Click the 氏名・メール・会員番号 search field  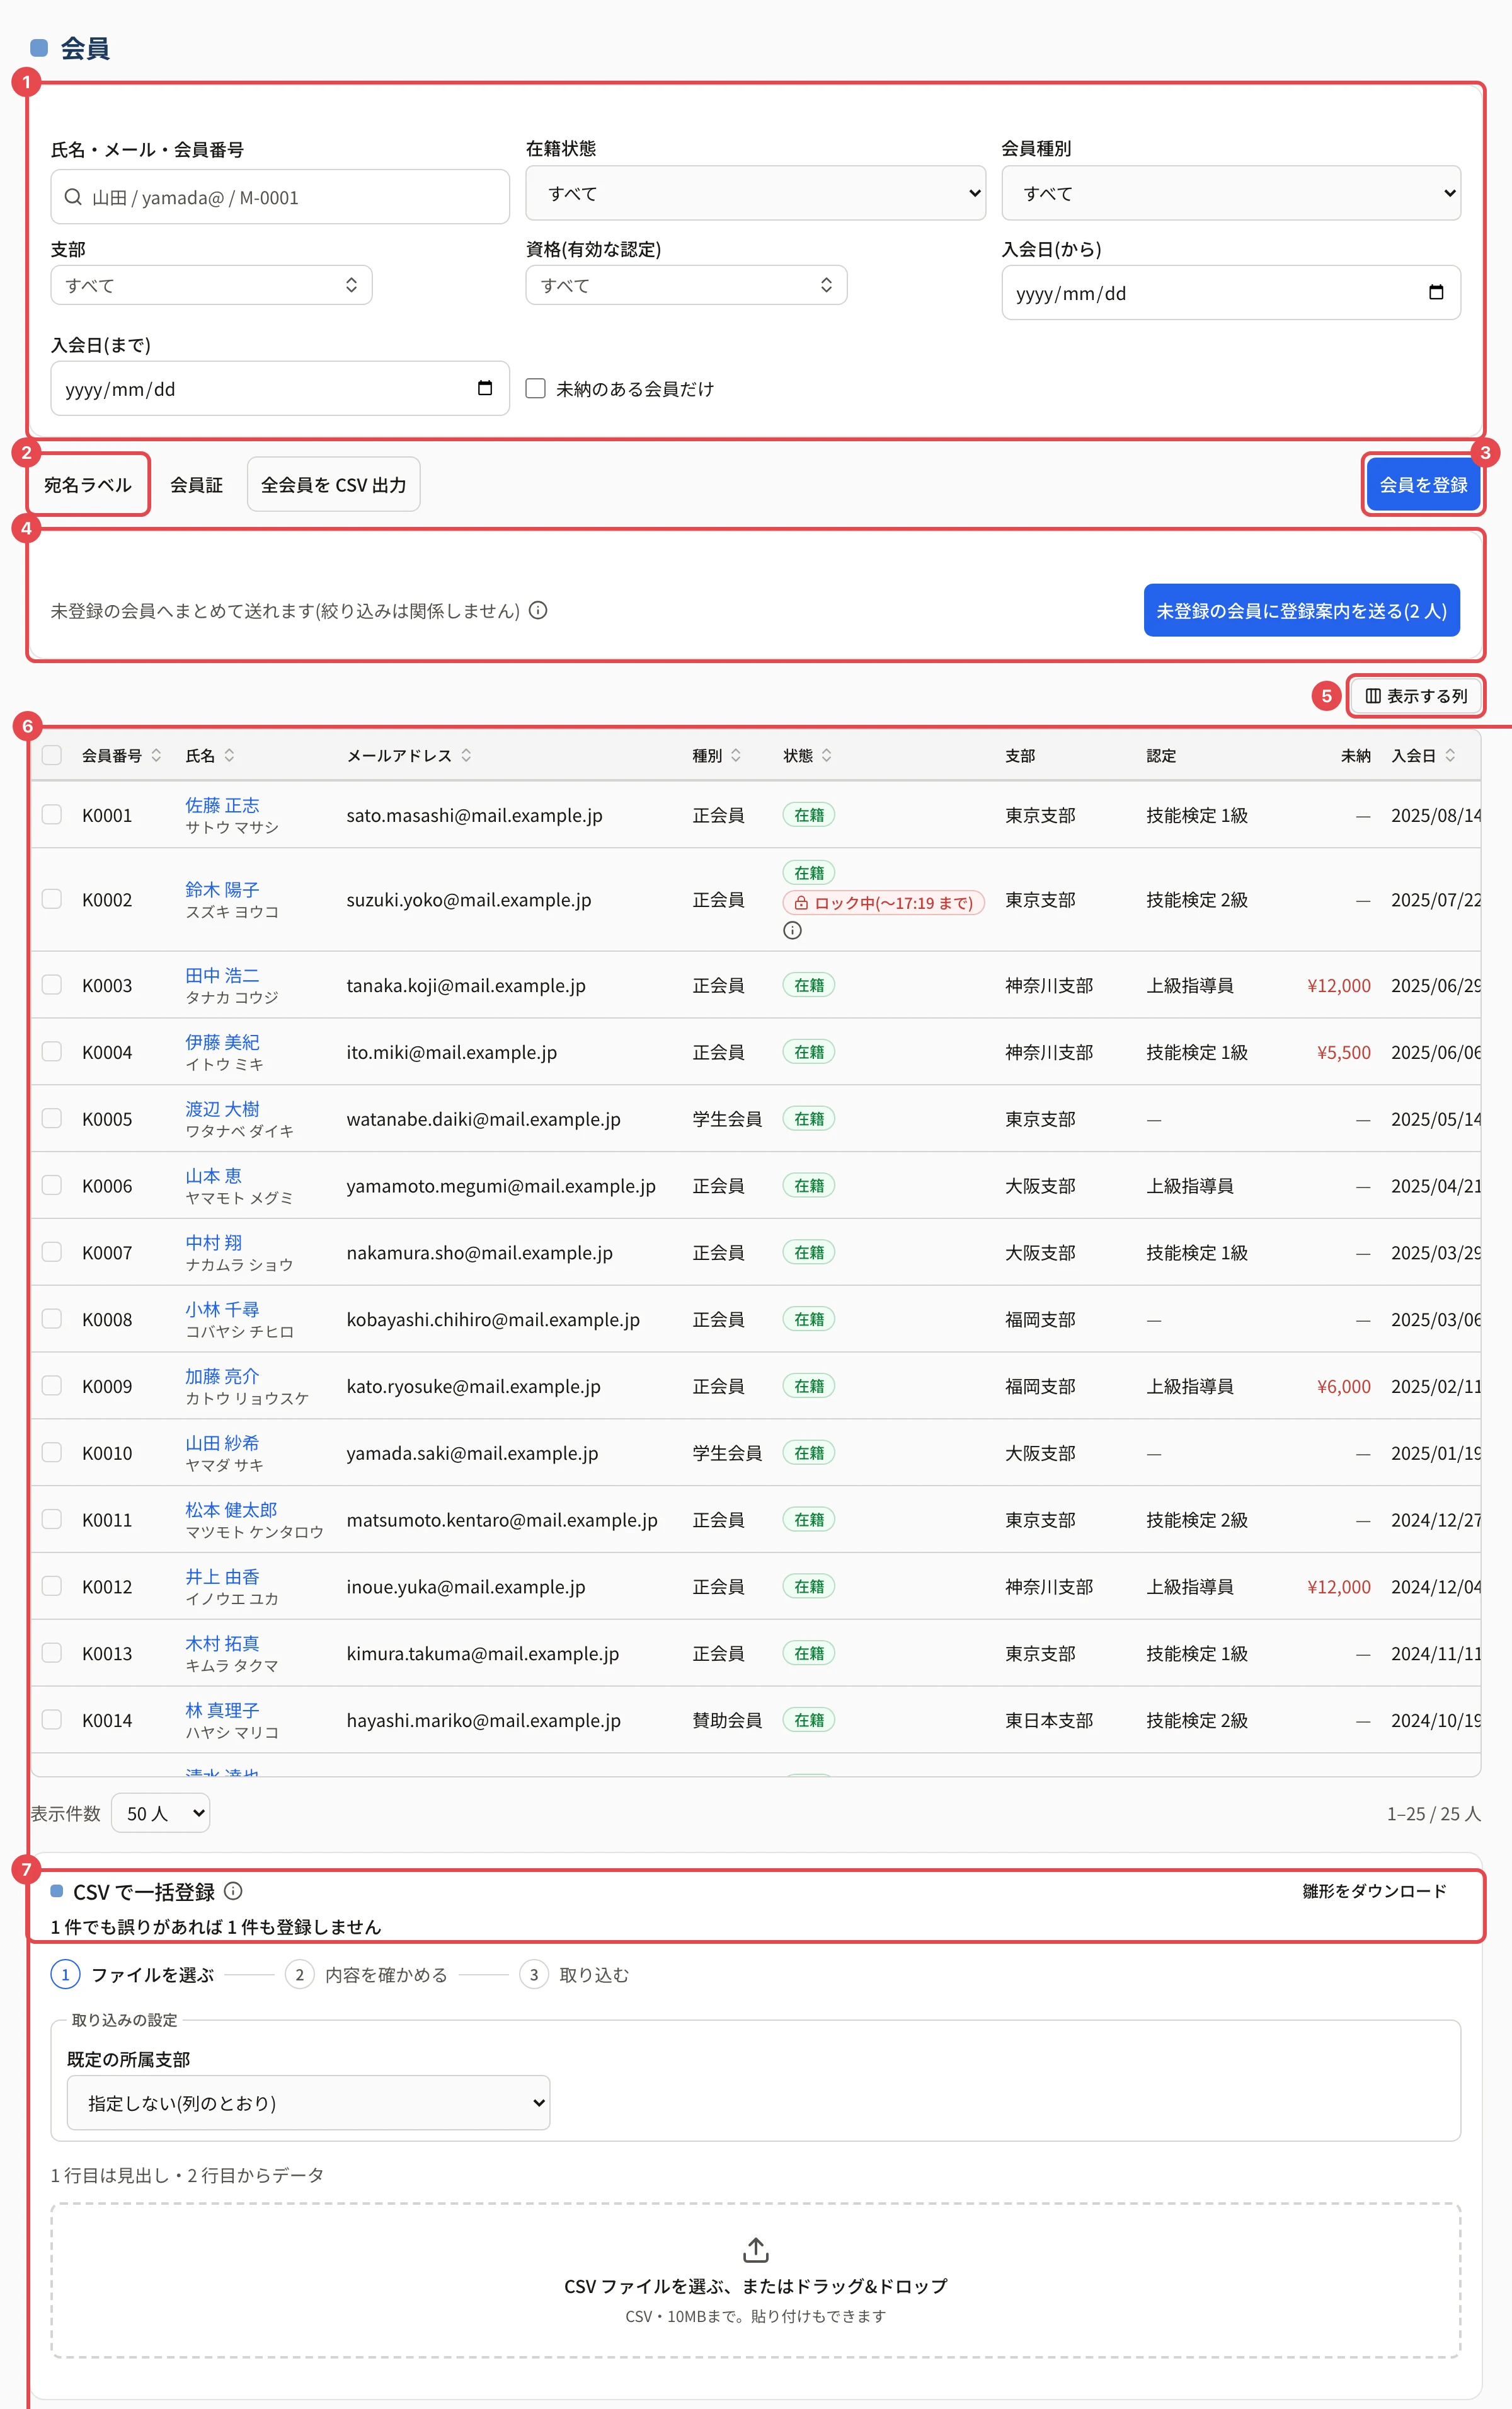(x=280, y=197)
